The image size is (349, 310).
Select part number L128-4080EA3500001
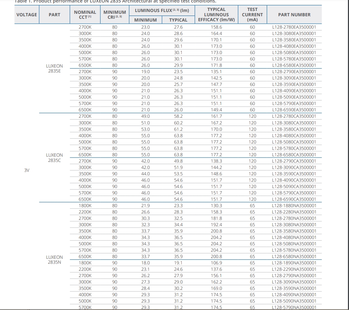click(294, 46)
